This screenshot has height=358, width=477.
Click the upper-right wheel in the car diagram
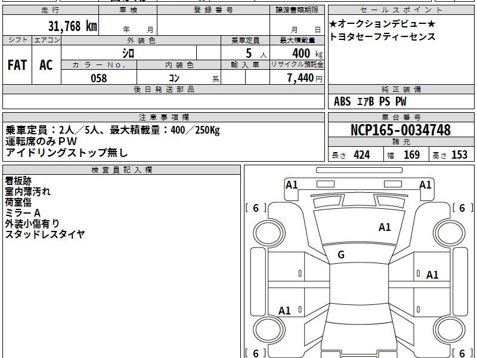450,233
